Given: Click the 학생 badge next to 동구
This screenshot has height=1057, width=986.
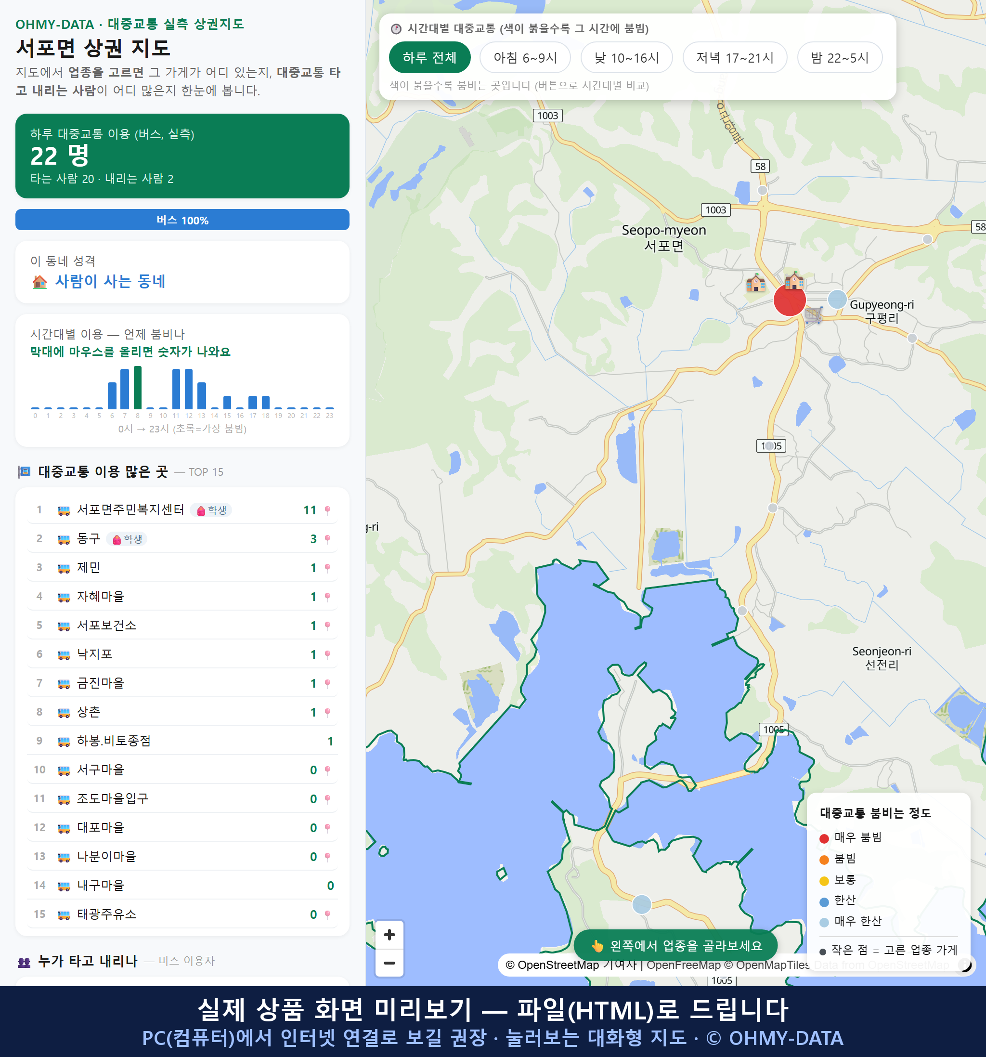Looking at the screenshot, I should [127, 539].
